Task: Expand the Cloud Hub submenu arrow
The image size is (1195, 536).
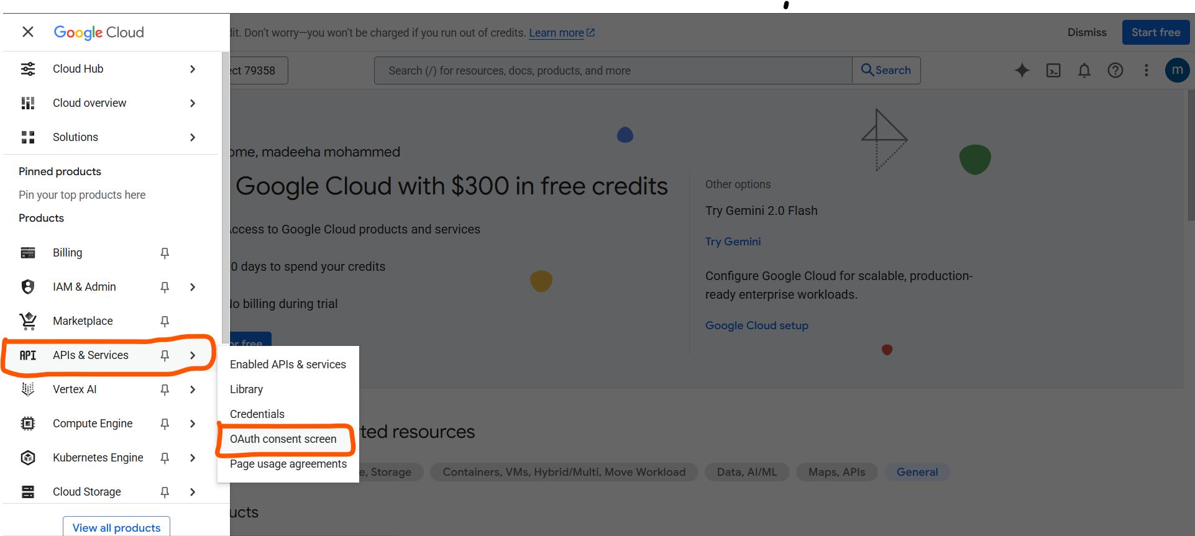Action: (x=193, y=69)
